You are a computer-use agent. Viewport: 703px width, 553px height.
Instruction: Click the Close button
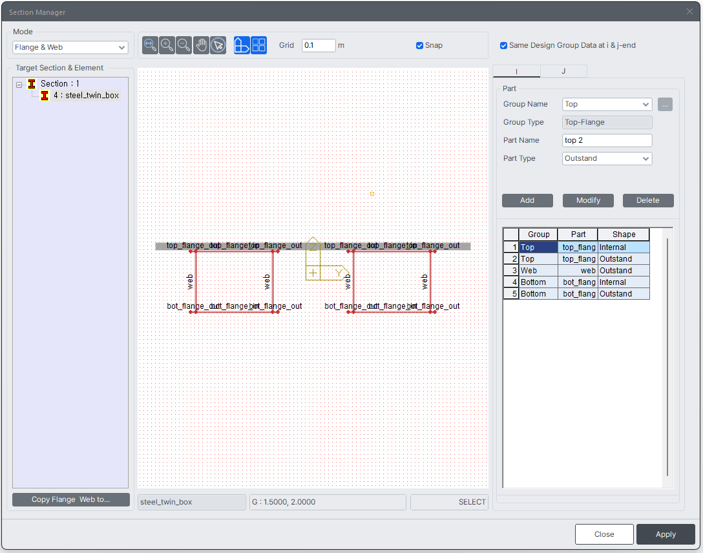point(604,534)
